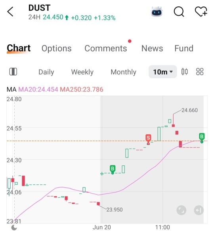Screen dimensions: 214x231
Task: Jump to latest candle arrow icon
Action: (199, 210)
